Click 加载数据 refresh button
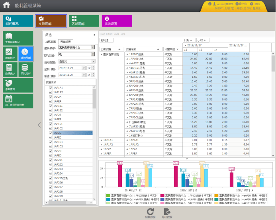Screen dimensions: 276x220 [x=150, y=213]
